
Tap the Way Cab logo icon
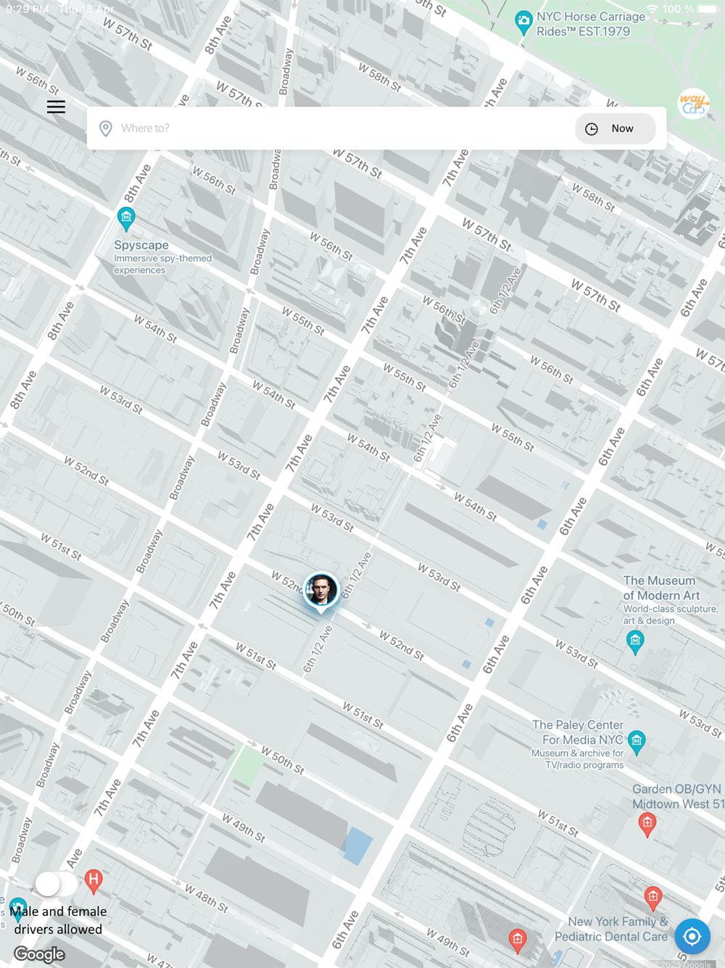click(693, 104)
